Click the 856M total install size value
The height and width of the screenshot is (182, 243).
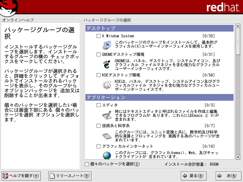(x=214, y=164)
